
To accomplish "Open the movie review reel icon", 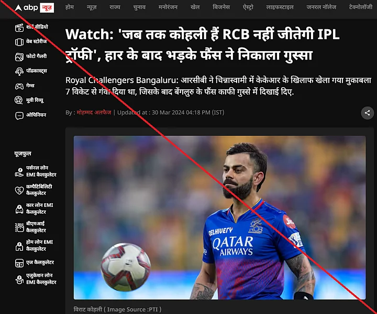I will [19, 100].
